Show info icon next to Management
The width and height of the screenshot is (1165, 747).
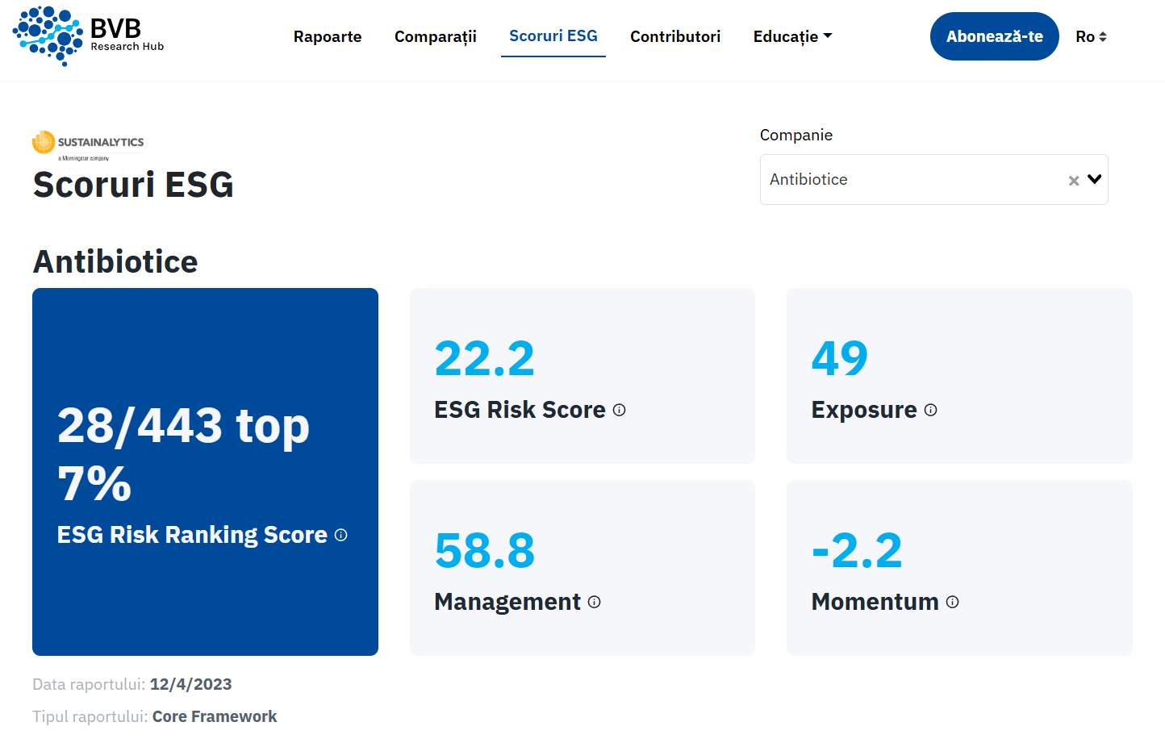pyautogui.click(x=595, y=602)
